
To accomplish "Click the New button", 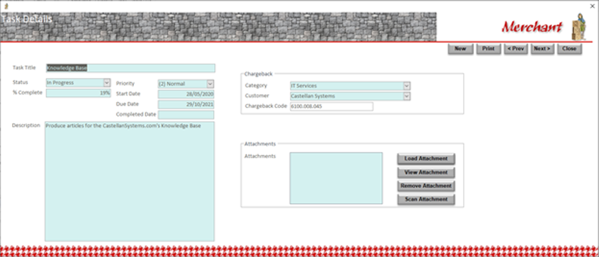I will coord(461,49).
